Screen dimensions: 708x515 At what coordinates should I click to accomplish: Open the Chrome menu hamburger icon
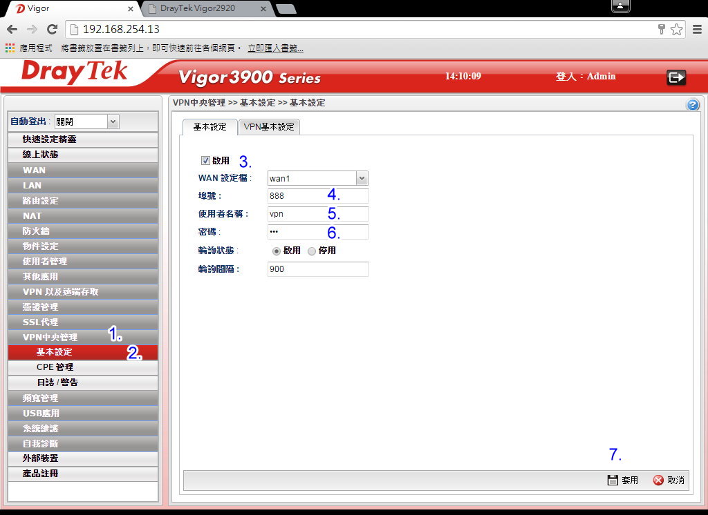tap(697, 29)
